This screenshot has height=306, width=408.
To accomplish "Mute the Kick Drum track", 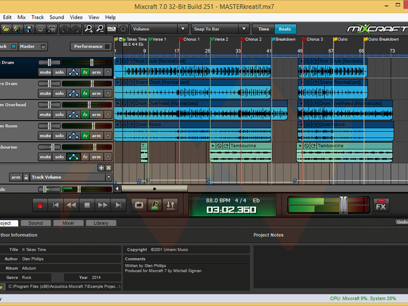I will [x=46, y=72].
